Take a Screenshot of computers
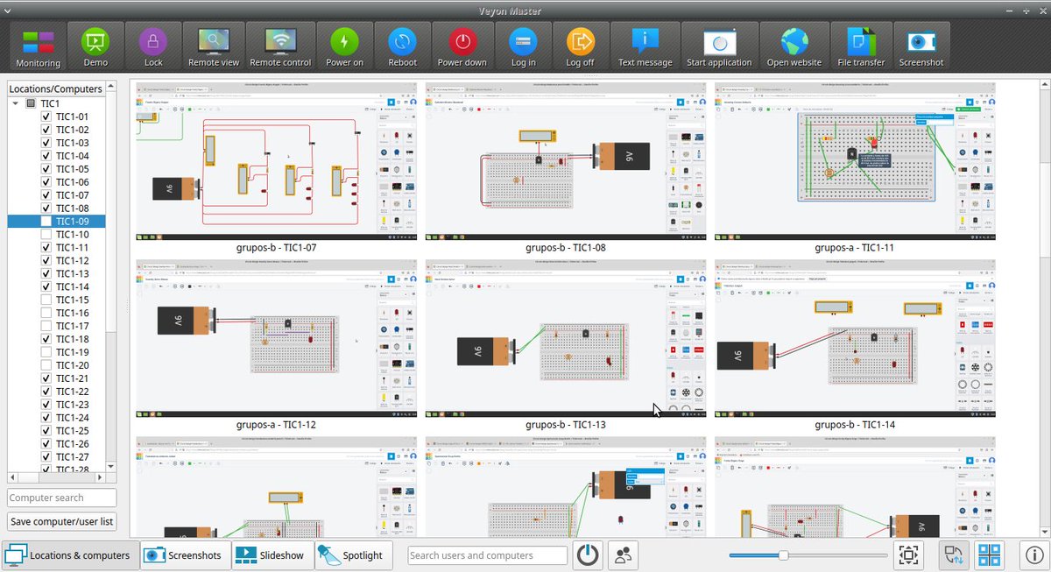Viewport: 1051px width, 572px height. click(x=921, y=46)
